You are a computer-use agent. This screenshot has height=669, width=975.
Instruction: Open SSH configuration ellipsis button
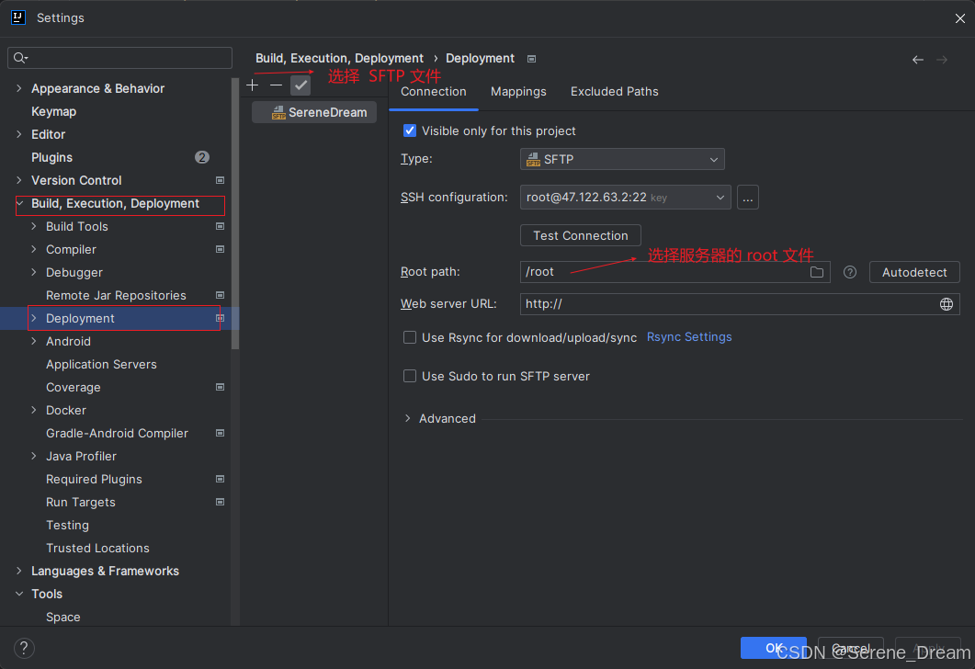747,198
